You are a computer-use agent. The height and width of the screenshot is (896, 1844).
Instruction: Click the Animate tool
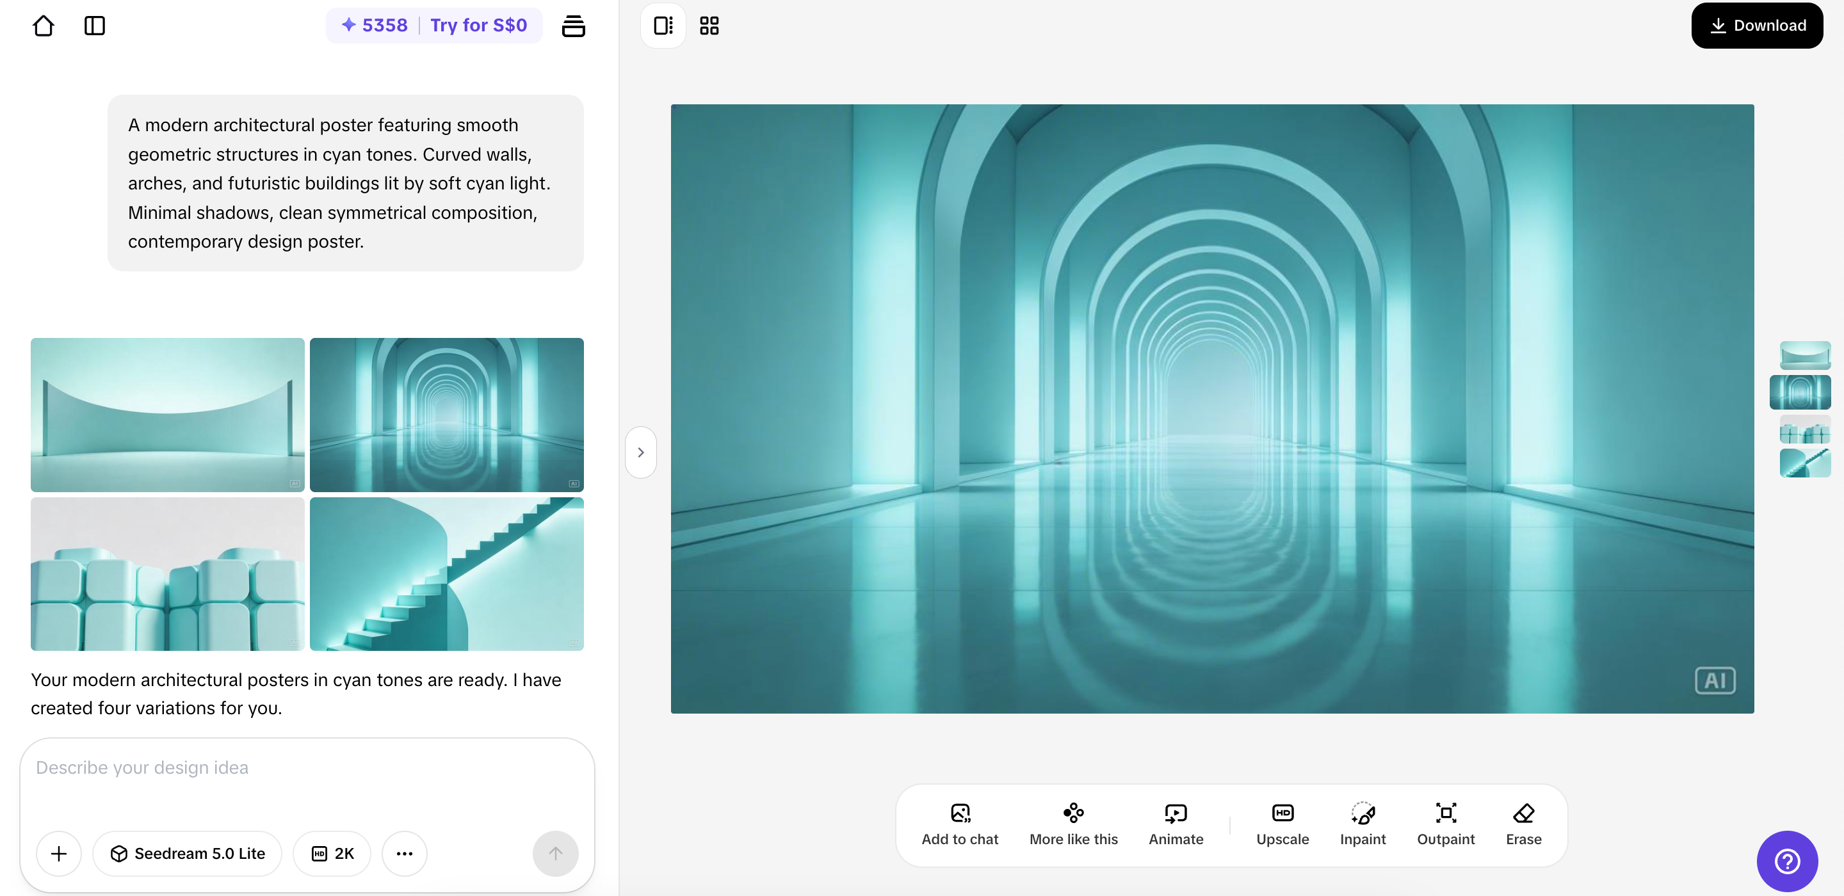pyautogui.click(x=1176, y=824)
